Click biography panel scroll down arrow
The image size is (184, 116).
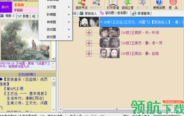[54, 110]
